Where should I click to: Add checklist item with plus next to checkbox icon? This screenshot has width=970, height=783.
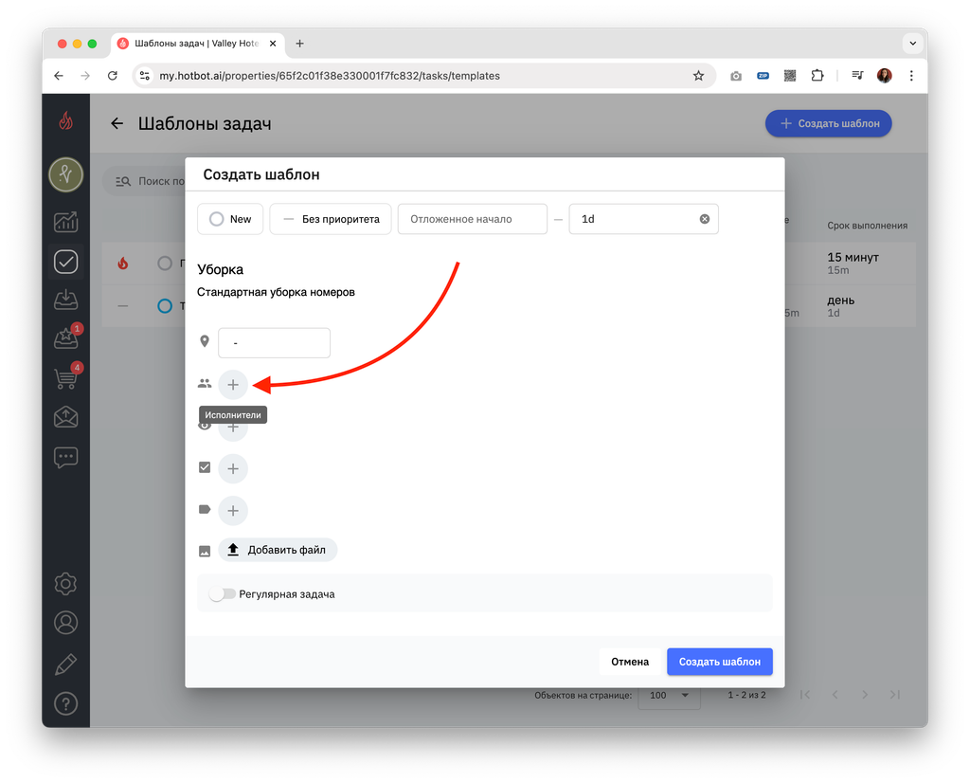233,468
